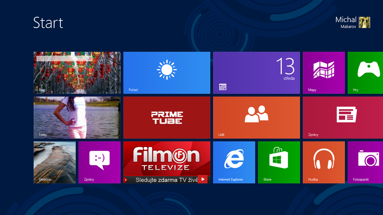Switch to the Desktop tile
383x215 pixels.
(54, 162)
